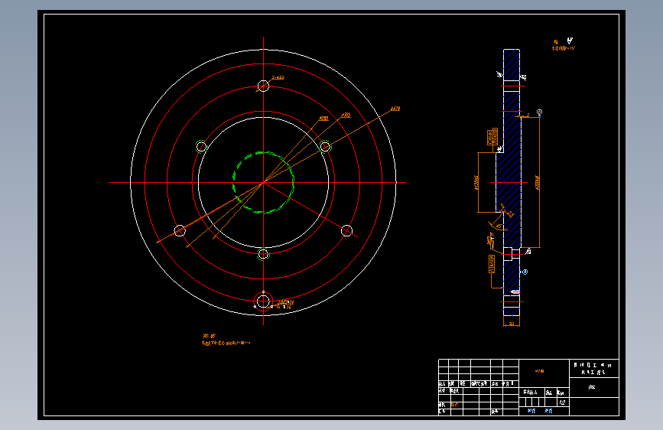Select the lower orange tolerance frame left of the section
Image resolution: width=663 pixels, height=430 pixels.
(x=492, y=264)
